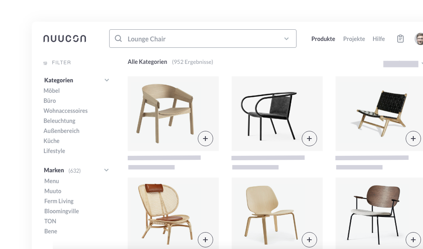The image size is (423, 249).
Task: Filter by brand Bene
Action: click(51, 231)
